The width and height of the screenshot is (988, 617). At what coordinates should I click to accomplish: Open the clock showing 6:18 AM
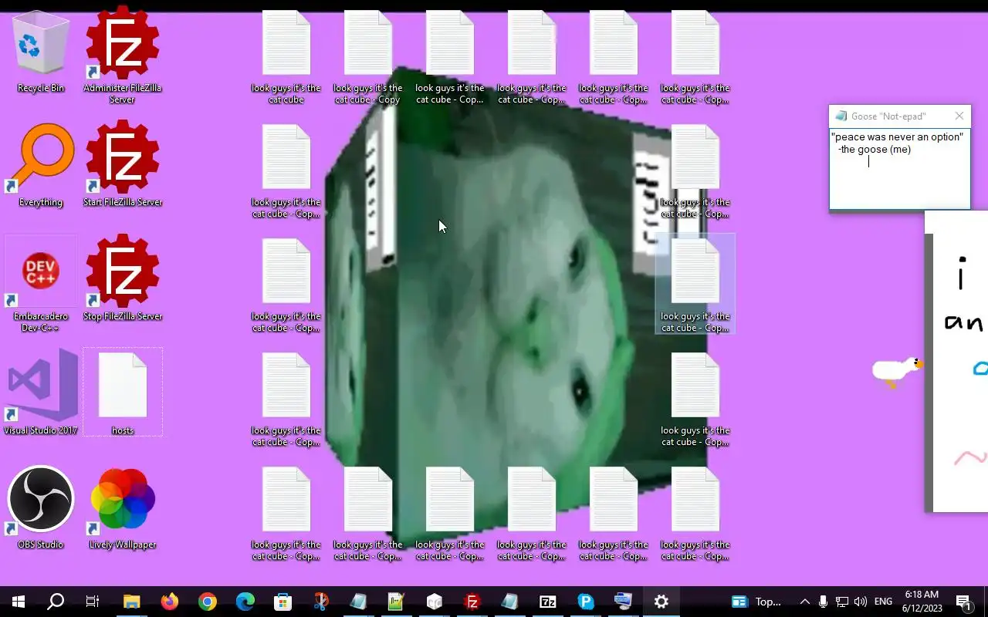(922, 602)
